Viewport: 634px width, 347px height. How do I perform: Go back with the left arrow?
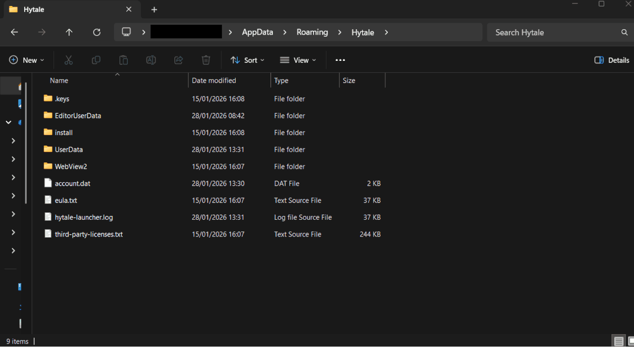(x=14, y=32)
